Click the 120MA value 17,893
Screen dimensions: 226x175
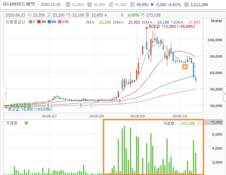click(x=194, y=22)
